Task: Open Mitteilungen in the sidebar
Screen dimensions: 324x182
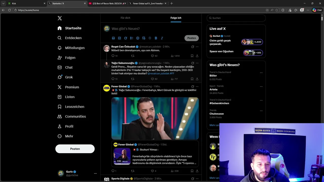Action: pyautogui.click(x=71, y=48)
